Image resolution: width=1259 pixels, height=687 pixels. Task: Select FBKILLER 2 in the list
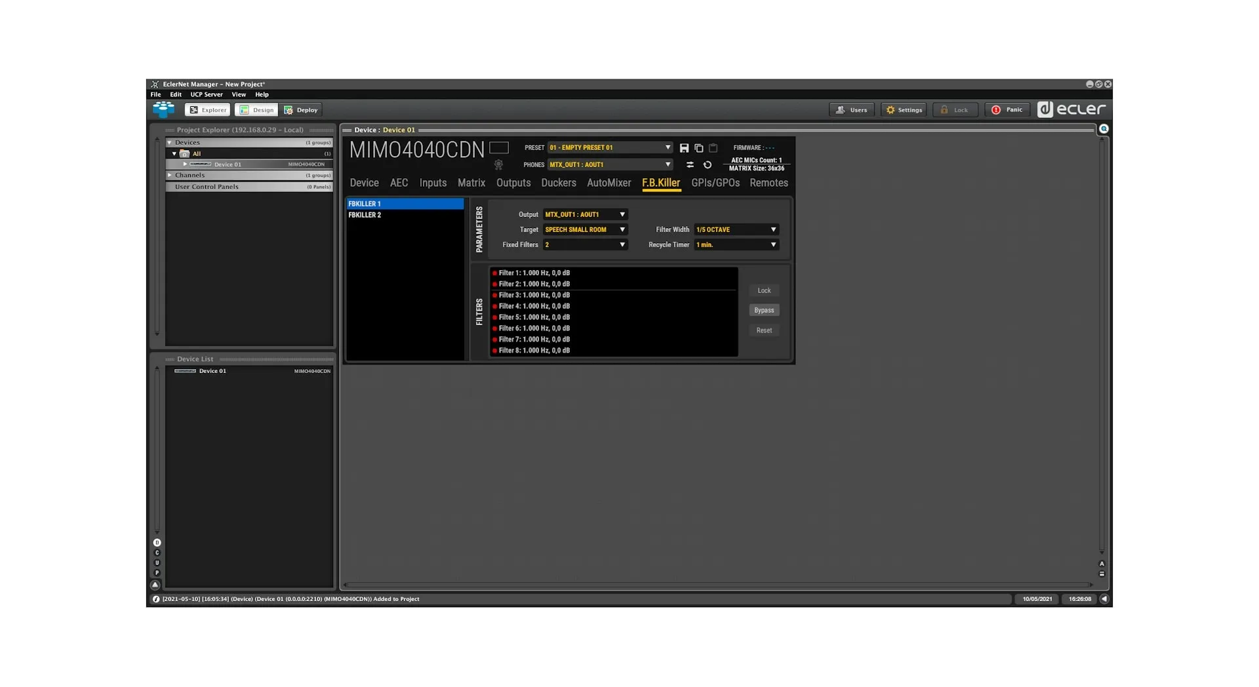pyautogui.click(x=365, y=215)
